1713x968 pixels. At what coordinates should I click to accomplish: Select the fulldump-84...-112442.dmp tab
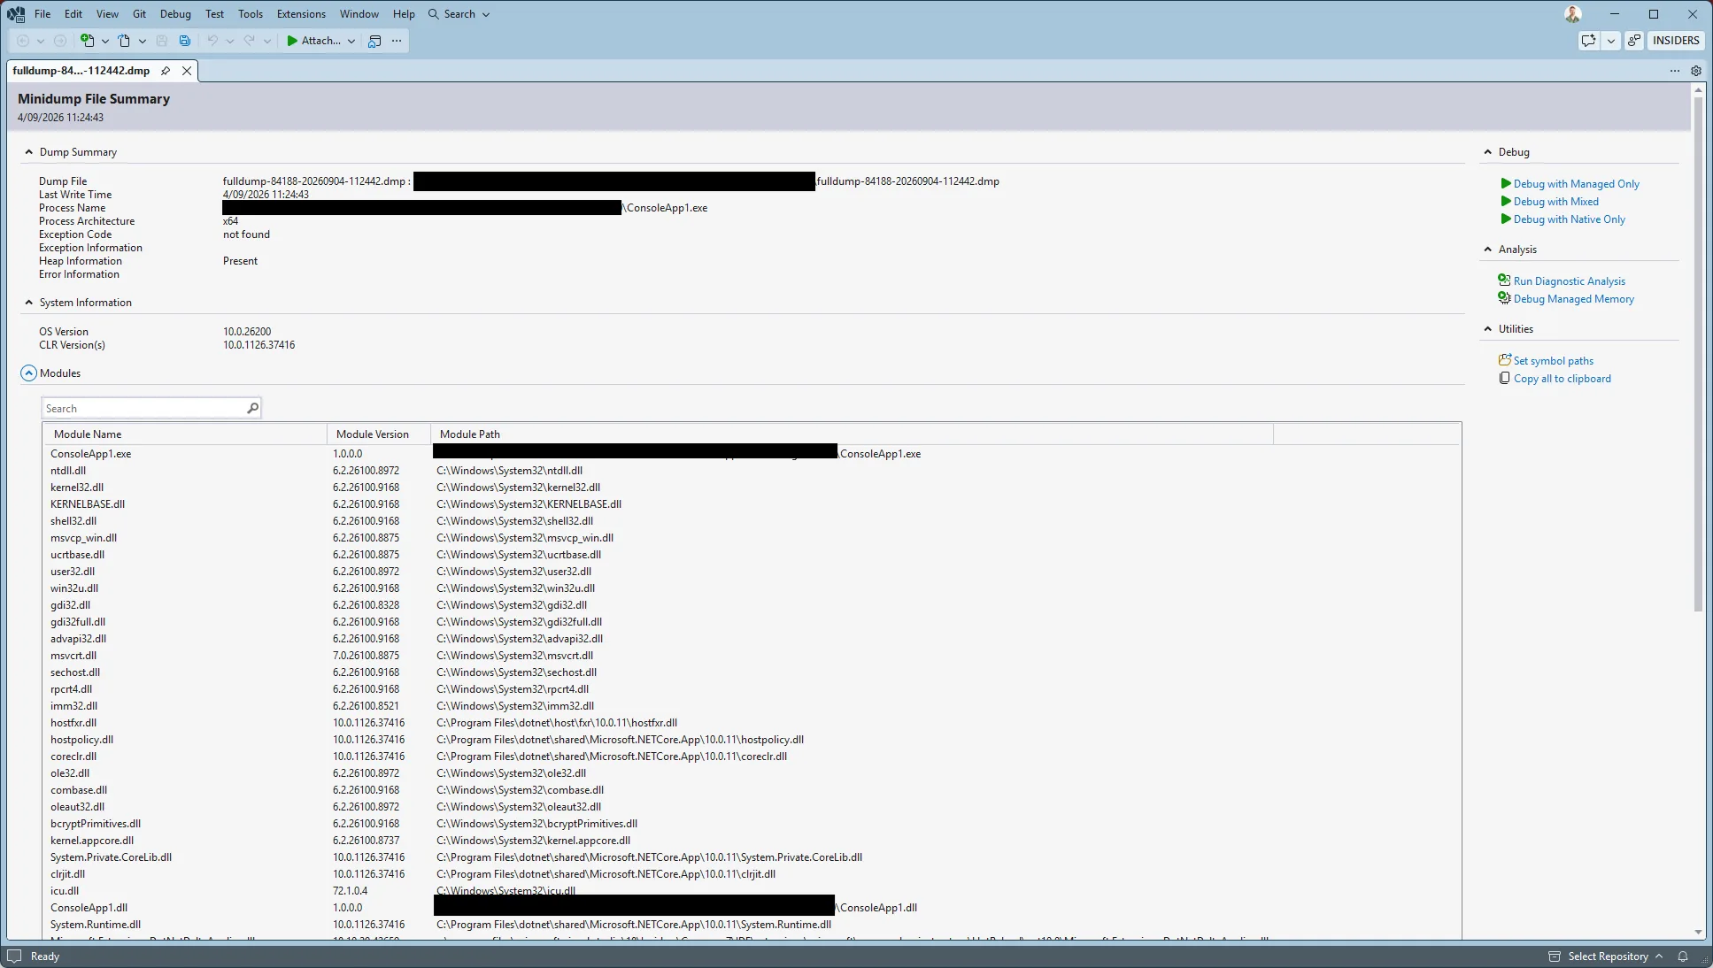81,71
